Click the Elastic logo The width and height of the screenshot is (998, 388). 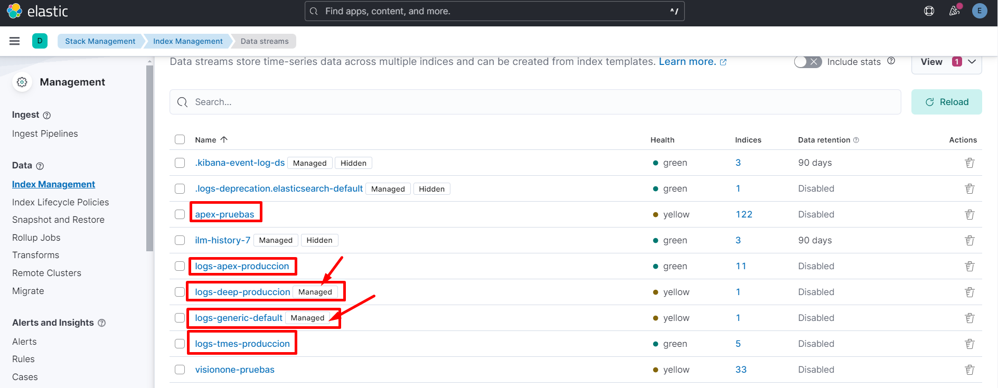click(37, 11)
